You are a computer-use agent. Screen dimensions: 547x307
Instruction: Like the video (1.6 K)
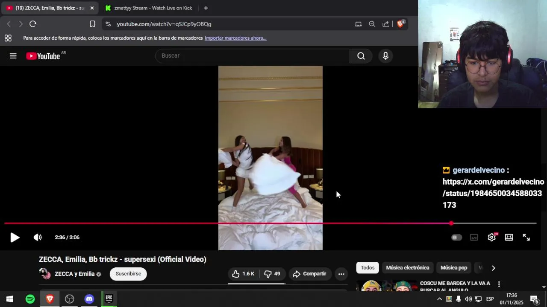pyautogui.click(x=243, y=274)
